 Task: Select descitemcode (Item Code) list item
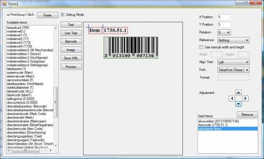pyautogui.click(x=30, y=129)
